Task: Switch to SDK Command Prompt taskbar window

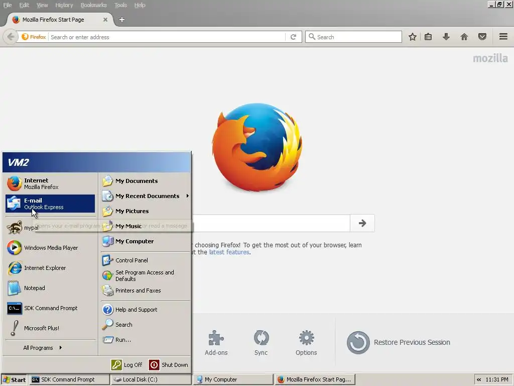Action: click(69, 379)
